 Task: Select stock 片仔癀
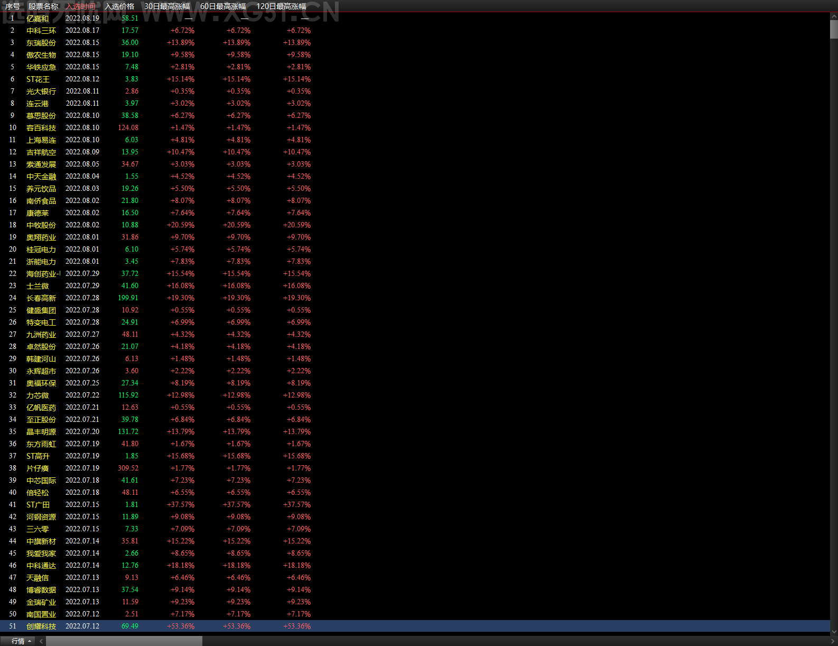pos(38,468)
